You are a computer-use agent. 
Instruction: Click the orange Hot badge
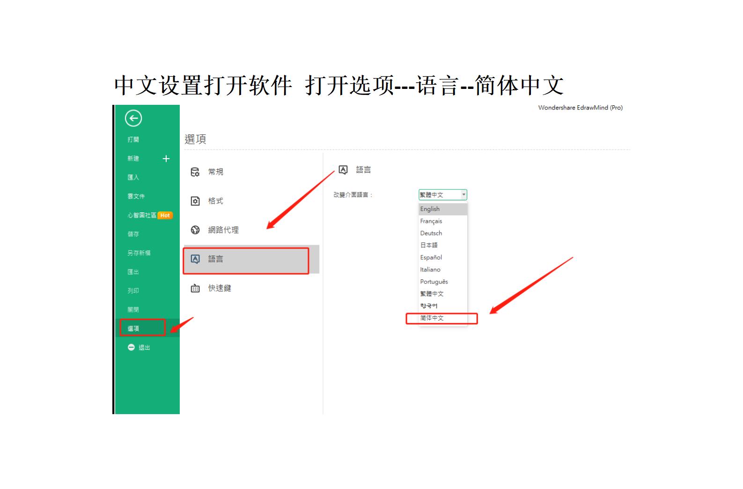(x=165, y=215)
